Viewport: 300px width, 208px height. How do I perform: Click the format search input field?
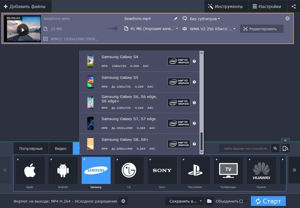(245, 149)
